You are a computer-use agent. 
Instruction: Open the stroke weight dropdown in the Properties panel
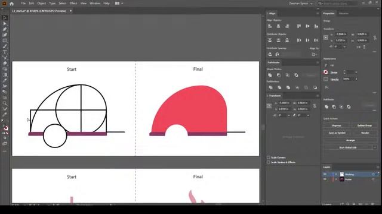356,73
